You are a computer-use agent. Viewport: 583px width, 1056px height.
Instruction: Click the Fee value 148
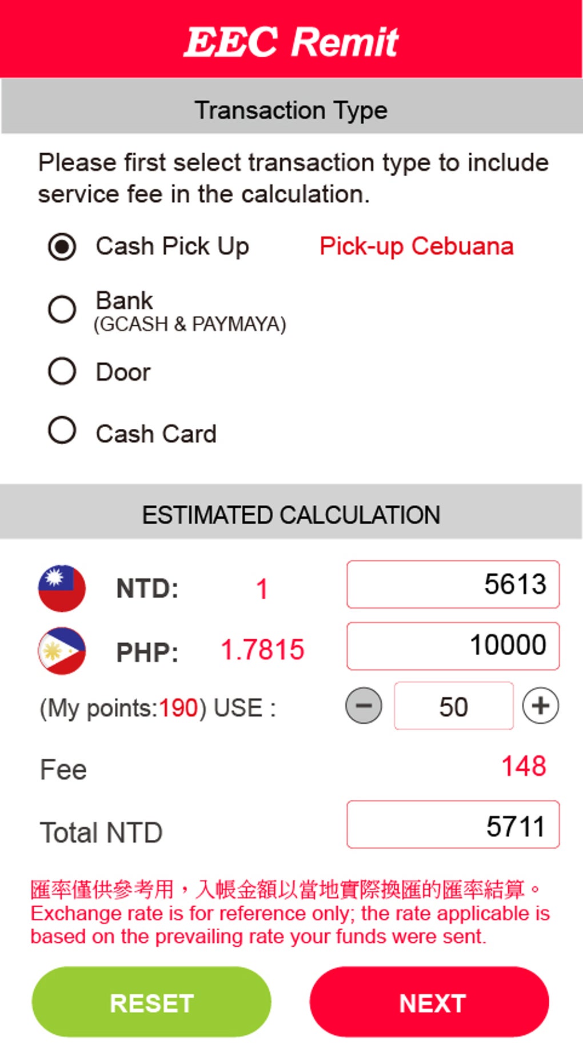point(524,766)
